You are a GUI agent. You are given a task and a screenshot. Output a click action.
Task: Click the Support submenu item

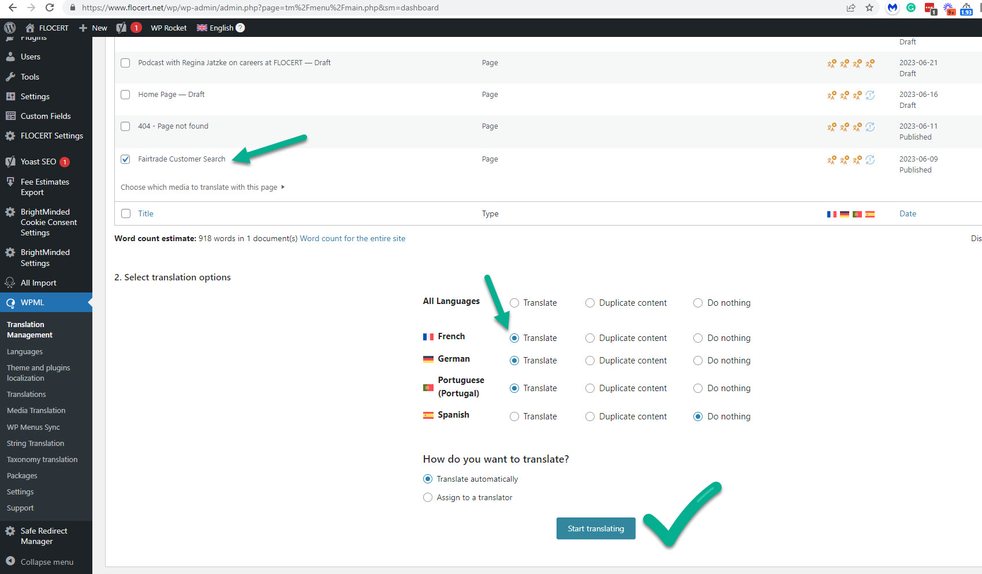click(20, 508)
